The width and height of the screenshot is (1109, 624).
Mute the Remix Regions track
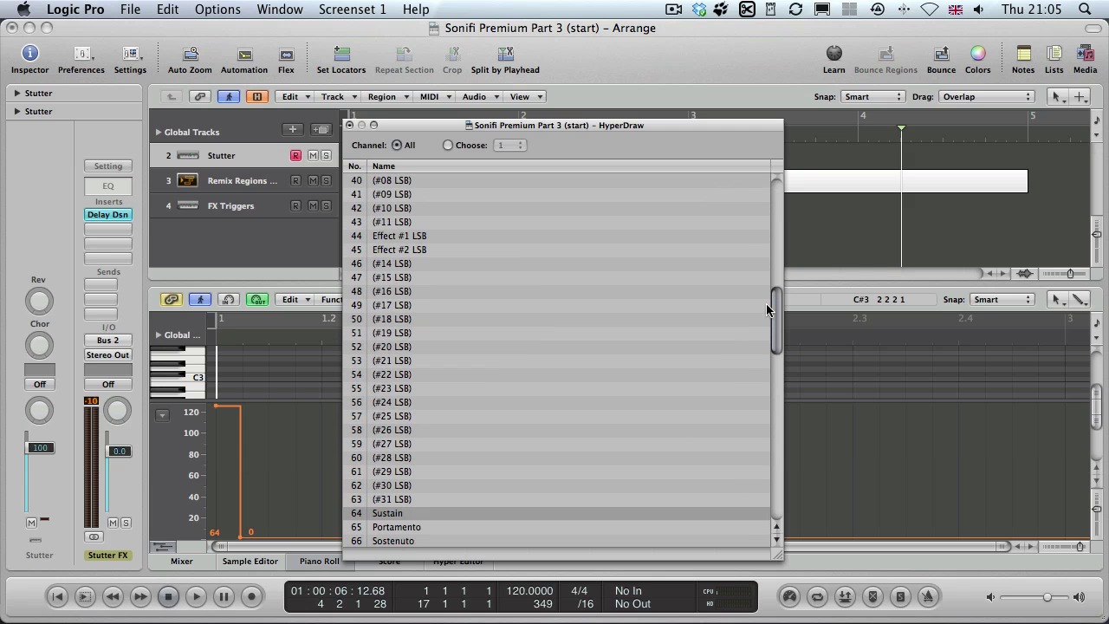[313, 181]
